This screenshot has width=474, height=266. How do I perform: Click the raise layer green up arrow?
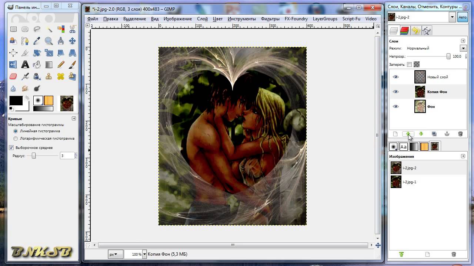point(408,134)
